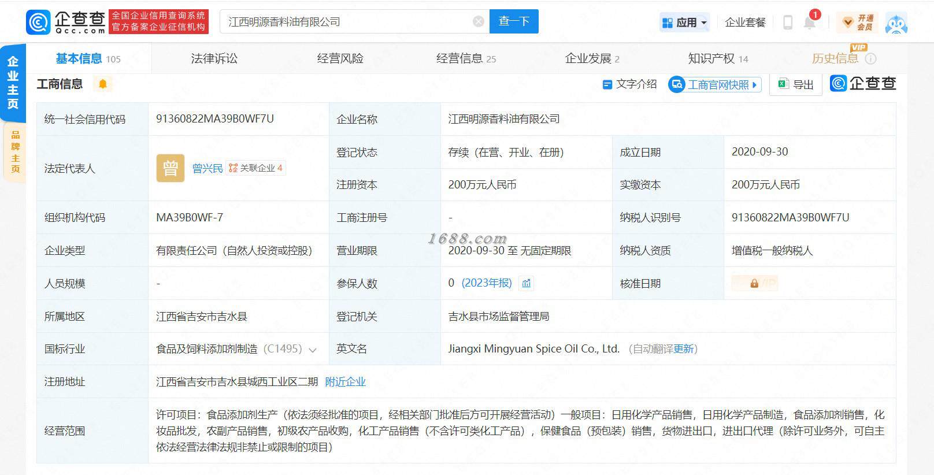Open the (2023年报) annual report link

[487, 283]
